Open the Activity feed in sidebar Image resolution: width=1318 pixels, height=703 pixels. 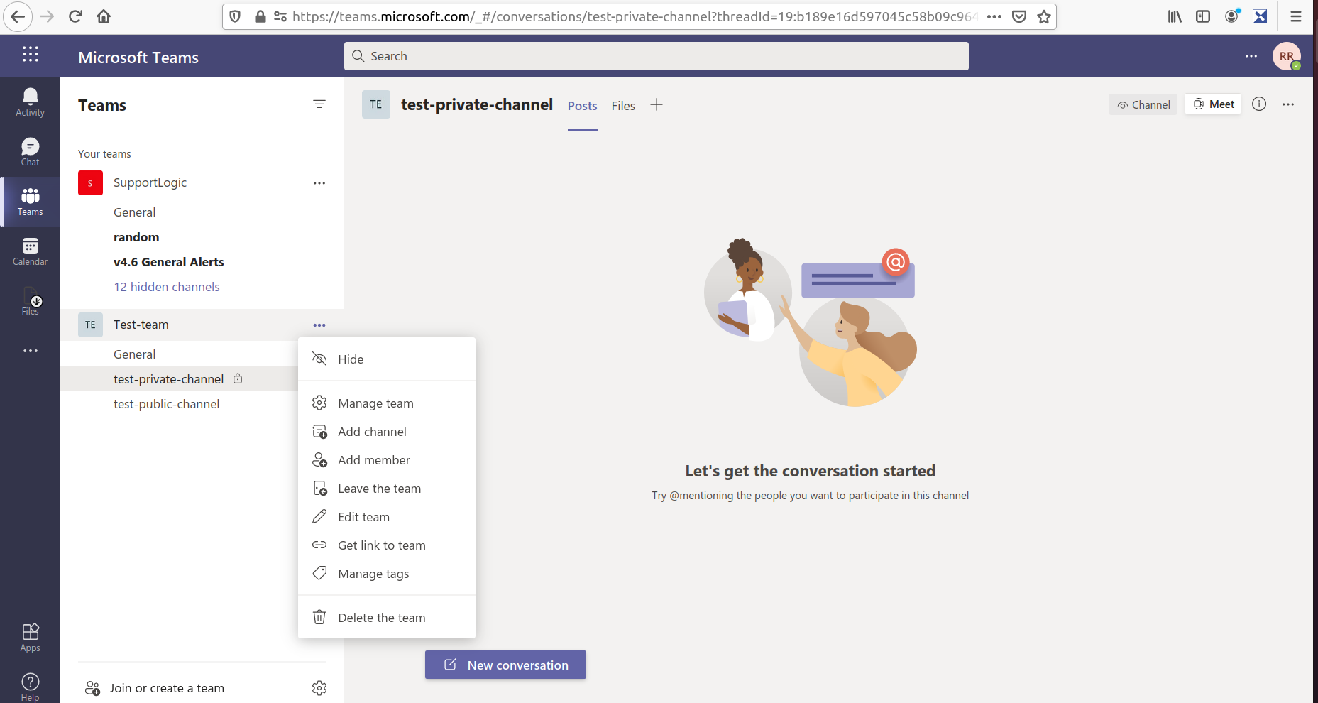coord(30,102)
